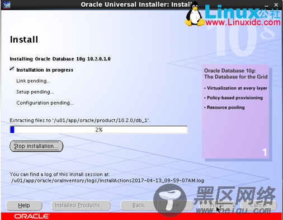The image size is (283, 220).
Task: Open Installed Products list
Action: click(81, 205)
